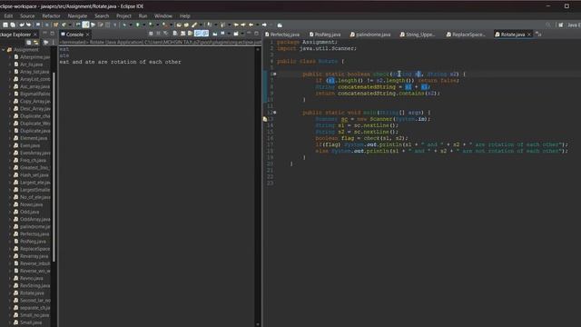
Task: Click the Debug bug icon in toolbar
Action: (x=124, y=25)
